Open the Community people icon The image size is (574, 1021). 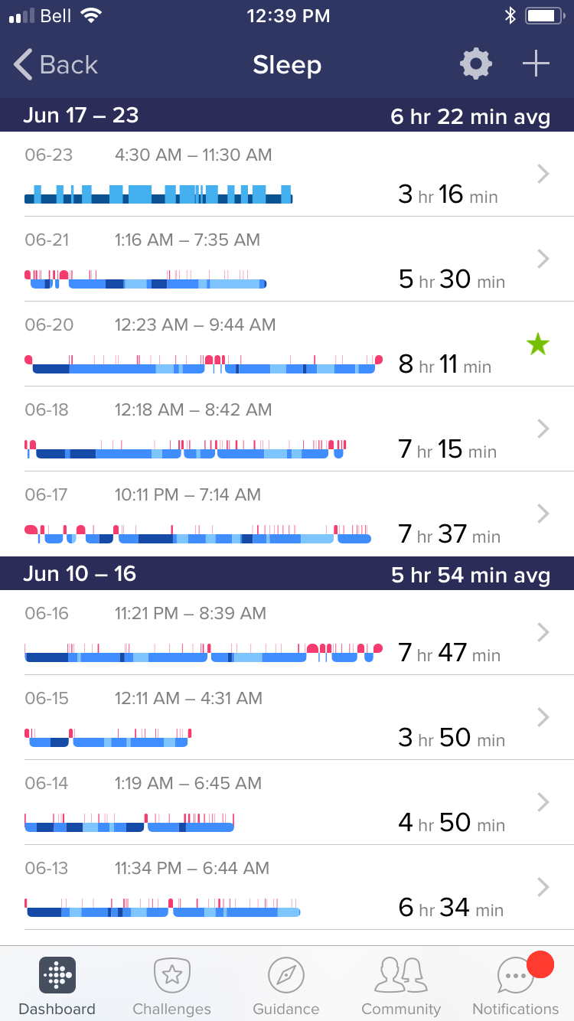401,975
